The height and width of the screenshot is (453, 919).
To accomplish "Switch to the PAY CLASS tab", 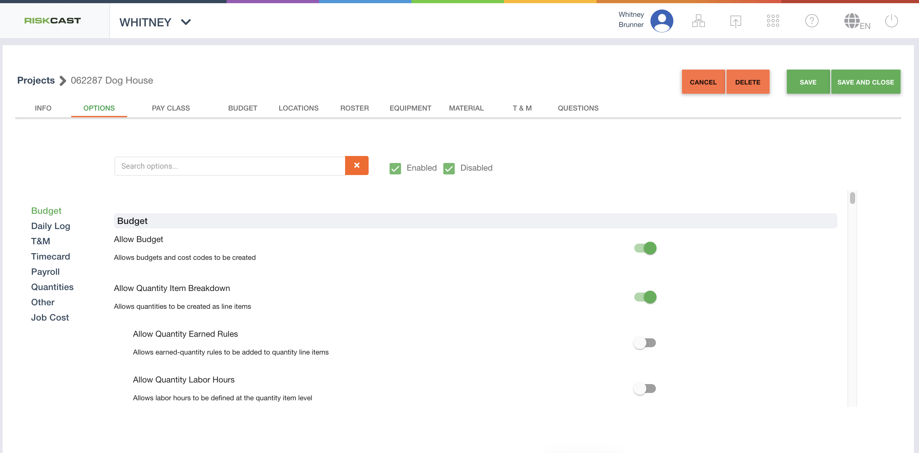I will click(171, 108).
